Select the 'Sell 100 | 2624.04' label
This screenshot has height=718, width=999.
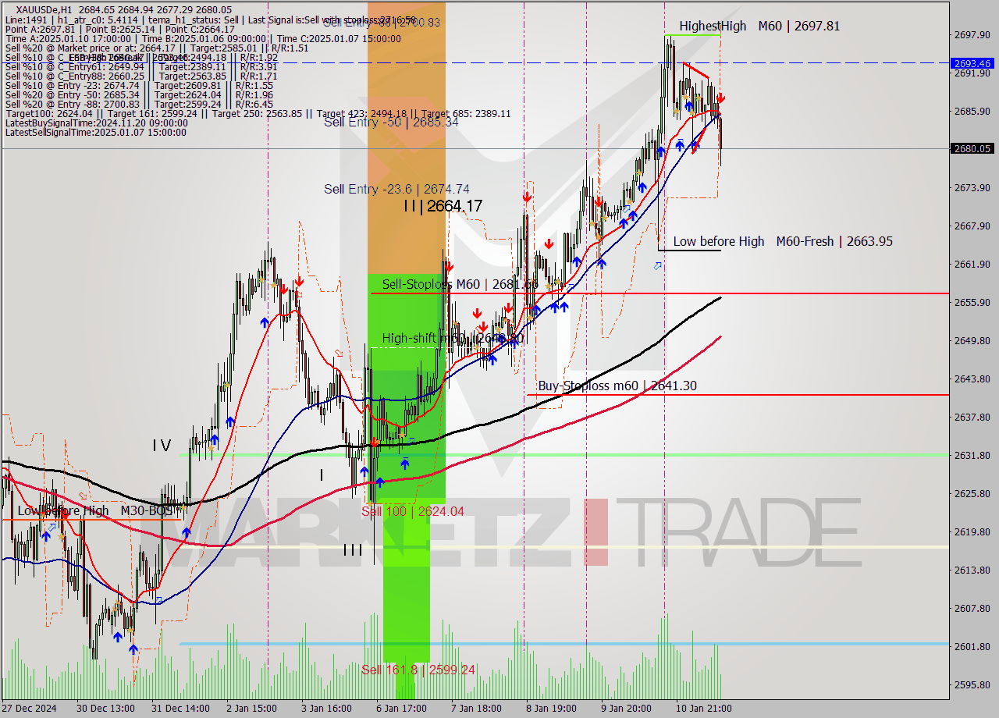pos(412,511)
